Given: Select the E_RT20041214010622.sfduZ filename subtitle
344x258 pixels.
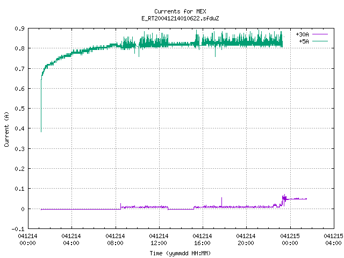Looking at the screenshot, I should coord(180,18).
